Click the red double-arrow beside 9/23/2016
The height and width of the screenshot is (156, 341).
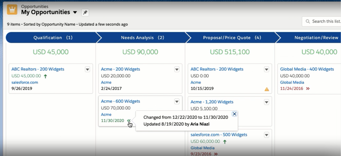click(x=216, y=154)
